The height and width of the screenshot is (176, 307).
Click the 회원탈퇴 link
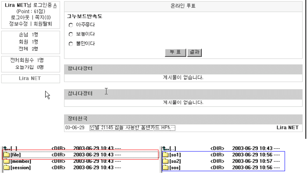[x=43, y=24]
